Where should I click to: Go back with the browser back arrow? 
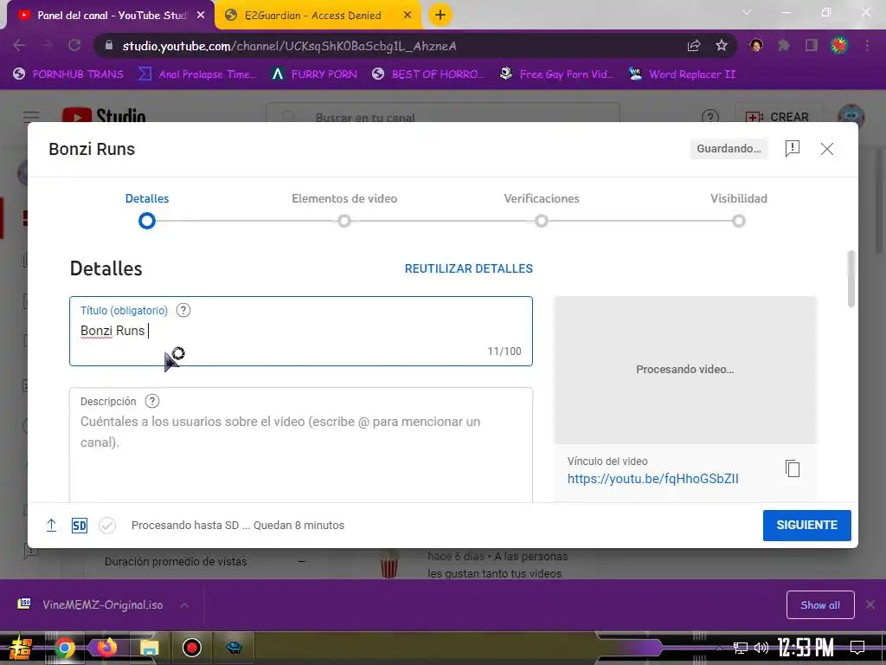click(19, 46)
